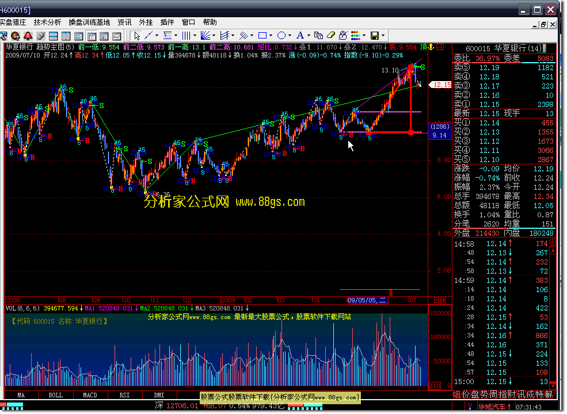567x414 pixels.
Task: Toggle the drawing lock icon
Action: click(x=343, y=36)
